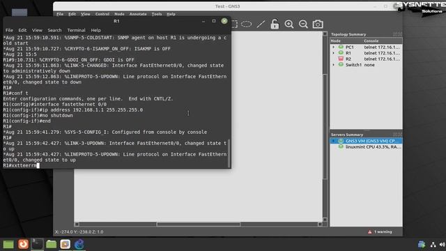Click GNS3 VM server status icon
This screenshot has width=446, height=251.
click(341, 141)
